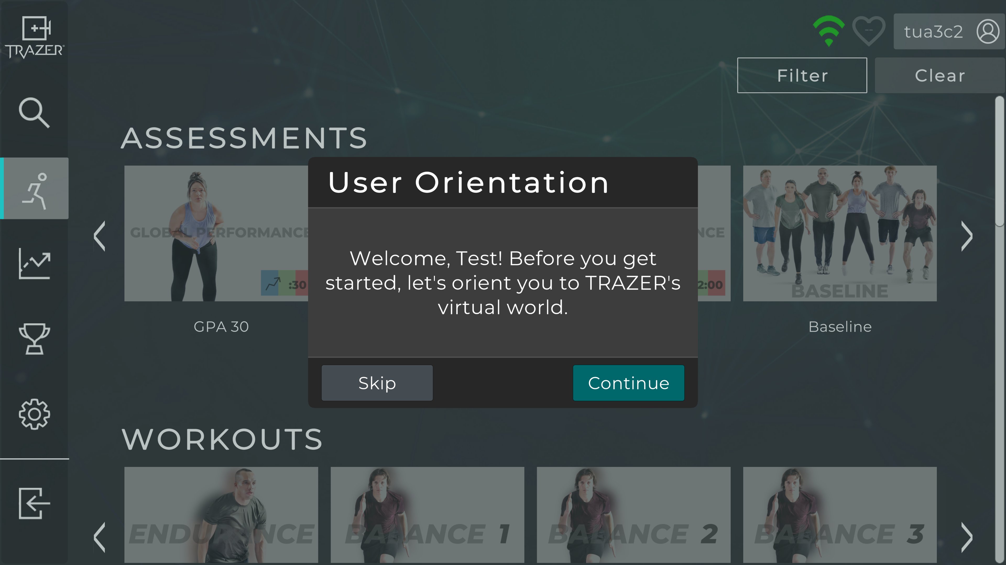
Task: Show next Assessments with right chevron
Action: pos(966,236)
